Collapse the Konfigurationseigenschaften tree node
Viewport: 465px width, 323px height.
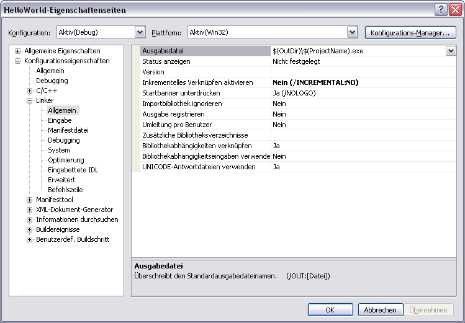click(x=18, y=61)
